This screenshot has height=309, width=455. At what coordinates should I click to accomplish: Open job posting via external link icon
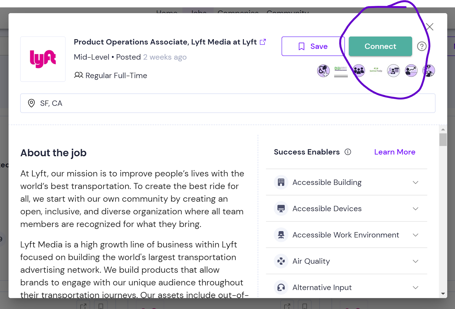(x=263, y=42)
